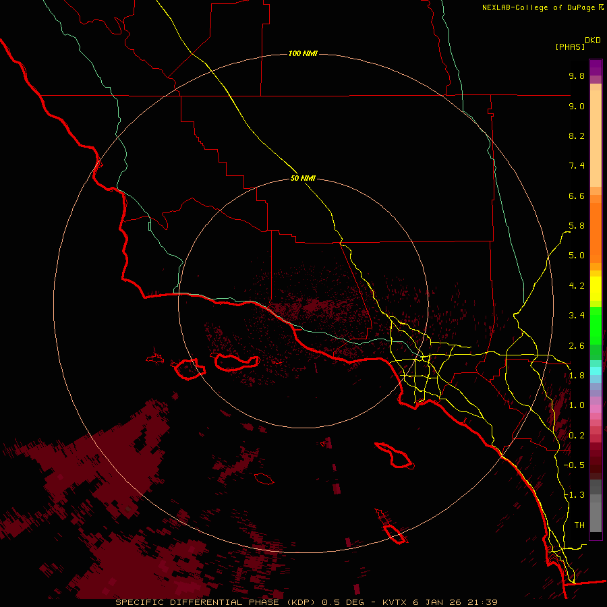Click the [PHAS] legend unit label

click(570, 47)
